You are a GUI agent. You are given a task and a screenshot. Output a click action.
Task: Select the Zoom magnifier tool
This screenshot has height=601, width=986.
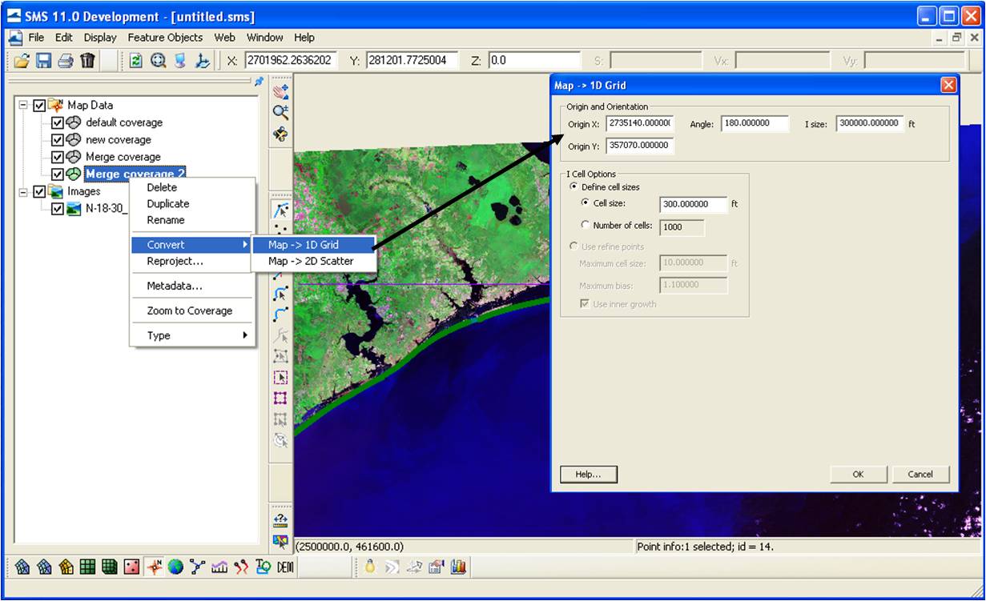click(x=280, y=112)
